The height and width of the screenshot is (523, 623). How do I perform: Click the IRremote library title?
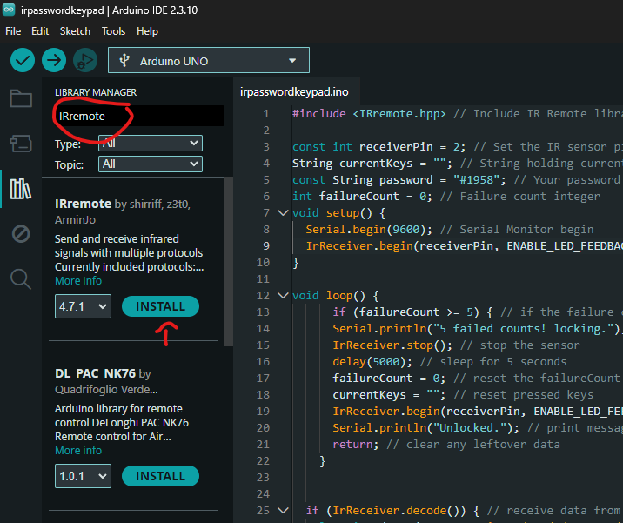pyautogui.click(x=83, y=204)
